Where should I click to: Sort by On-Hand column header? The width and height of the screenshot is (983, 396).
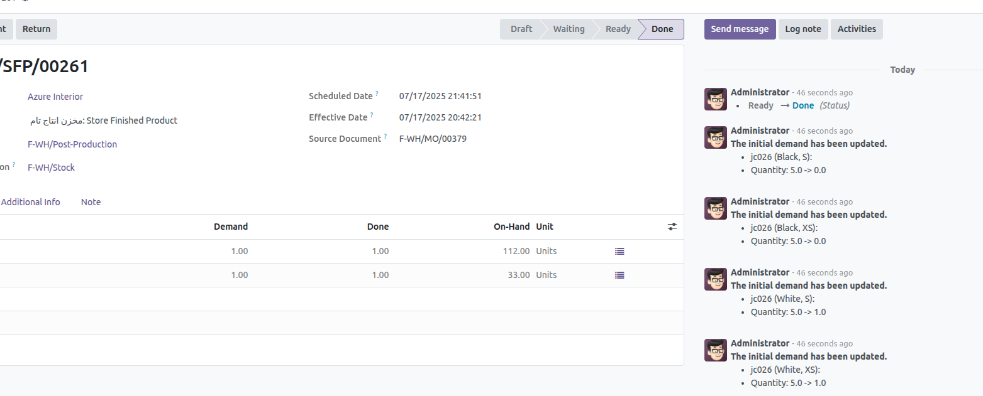click(x=511, y=227)
